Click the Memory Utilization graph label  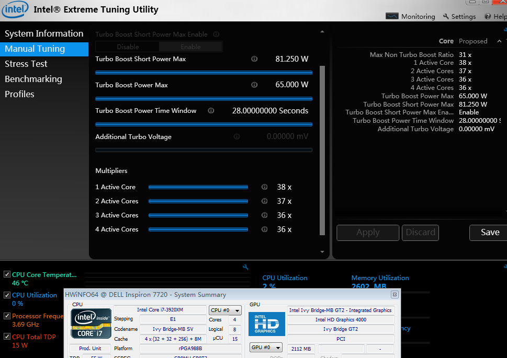coord(380,278)
